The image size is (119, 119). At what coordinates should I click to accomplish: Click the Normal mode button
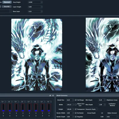point(7,2)
